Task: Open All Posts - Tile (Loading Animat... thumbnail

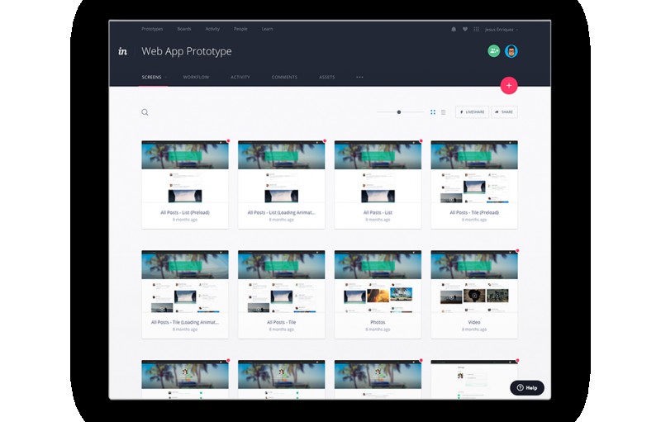Action: tap(185, 282)
